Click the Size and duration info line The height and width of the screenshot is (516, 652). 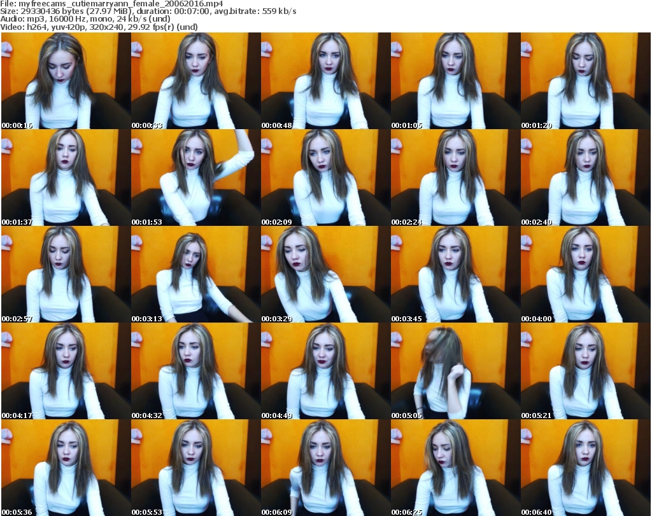148,11
